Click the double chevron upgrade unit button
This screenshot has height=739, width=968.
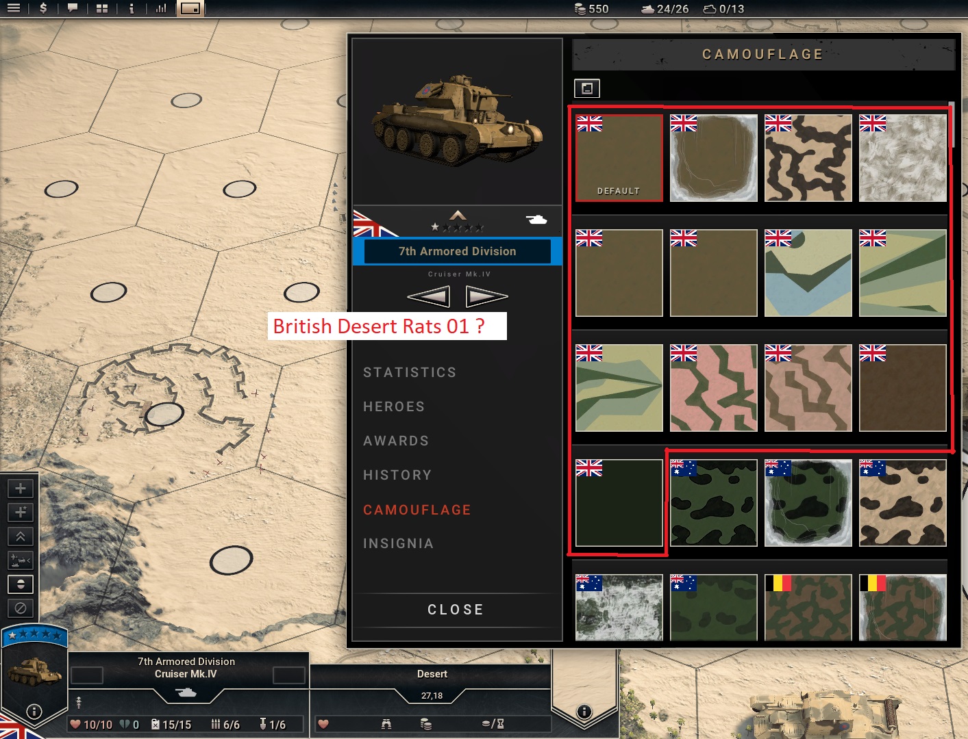click(x=21, y=536)
